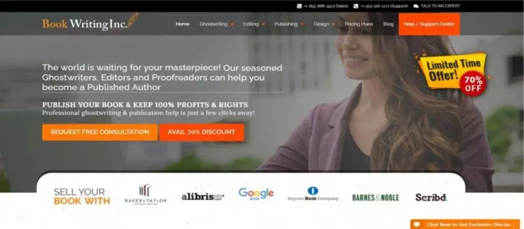
Task: Open the Pricing Plans page
Action: pos(359,24)
